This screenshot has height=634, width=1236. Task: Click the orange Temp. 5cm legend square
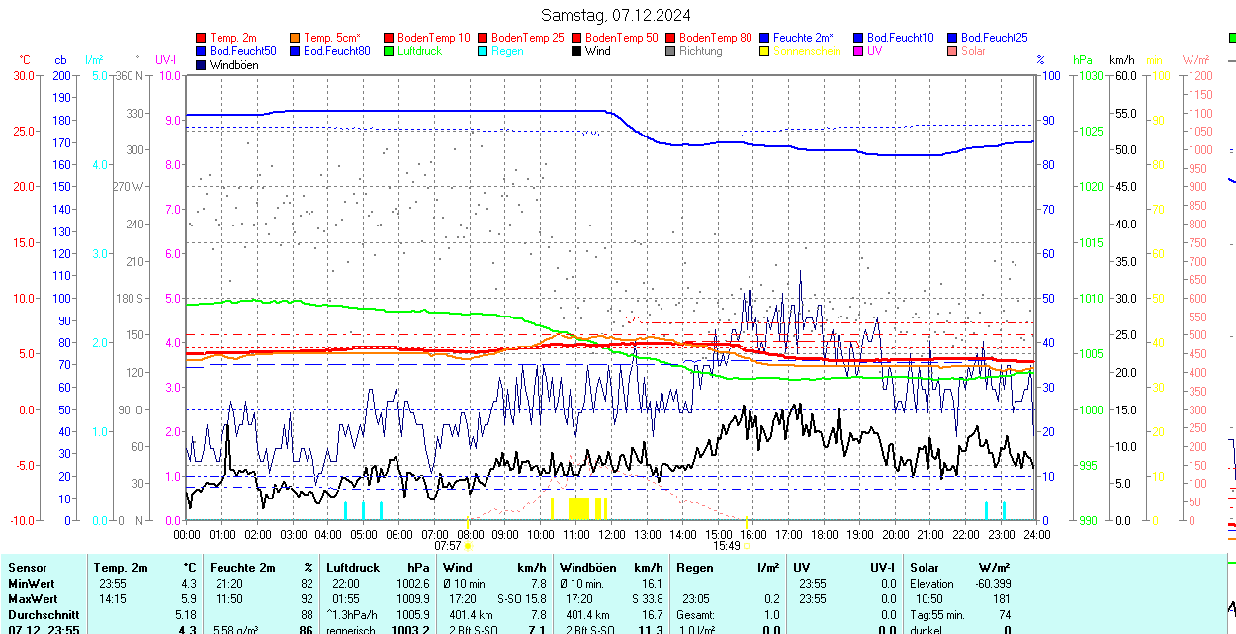[x=296, y=38]
